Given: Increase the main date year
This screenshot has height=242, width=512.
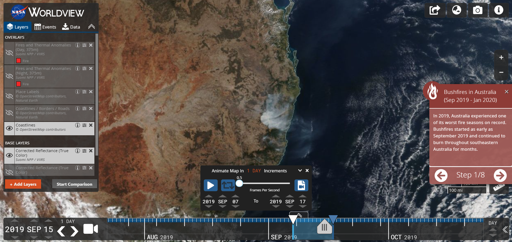Looking at the screenshot, I should pyautogui.click(x=15, y=221).
